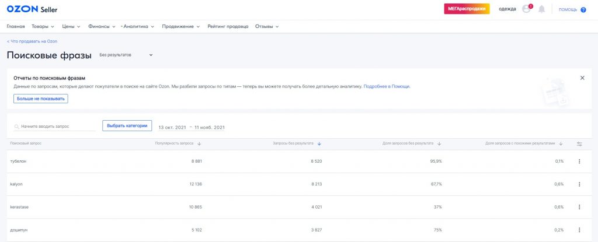Open the user profile avatar
Viewport: 598px width, 242px height.
click(526, 9)
